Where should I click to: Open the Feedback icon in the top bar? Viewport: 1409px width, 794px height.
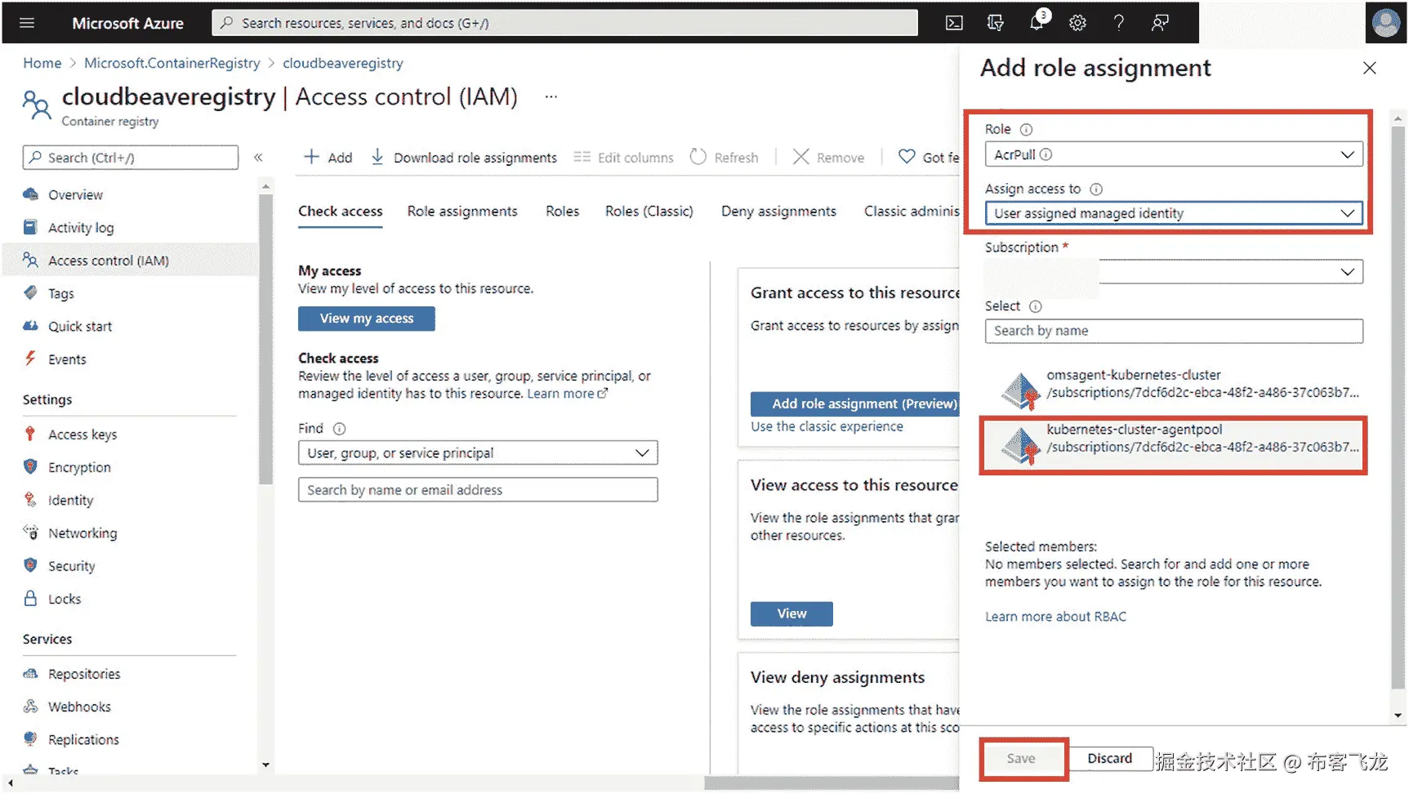(x=1160, y=23)
